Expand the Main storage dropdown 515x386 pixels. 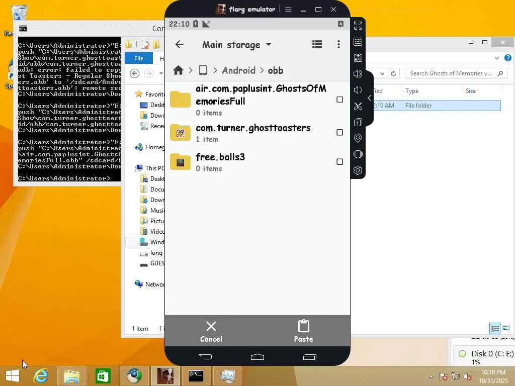point(269,44)
